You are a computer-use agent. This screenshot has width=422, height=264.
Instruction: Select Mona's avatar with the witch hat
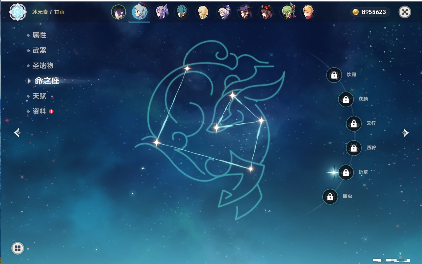pos(245,12)
